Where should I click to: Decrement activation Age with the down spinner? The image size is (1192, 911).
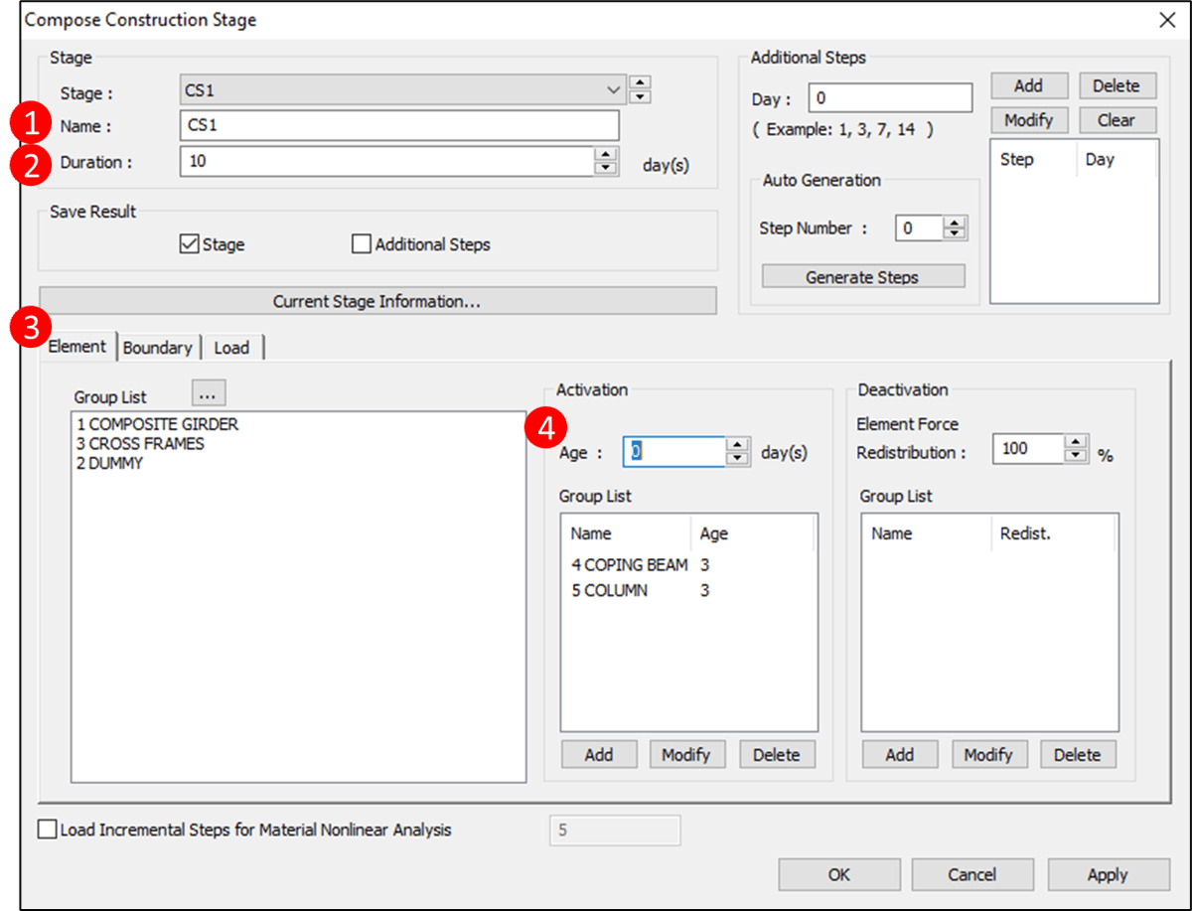click(737, 458)
